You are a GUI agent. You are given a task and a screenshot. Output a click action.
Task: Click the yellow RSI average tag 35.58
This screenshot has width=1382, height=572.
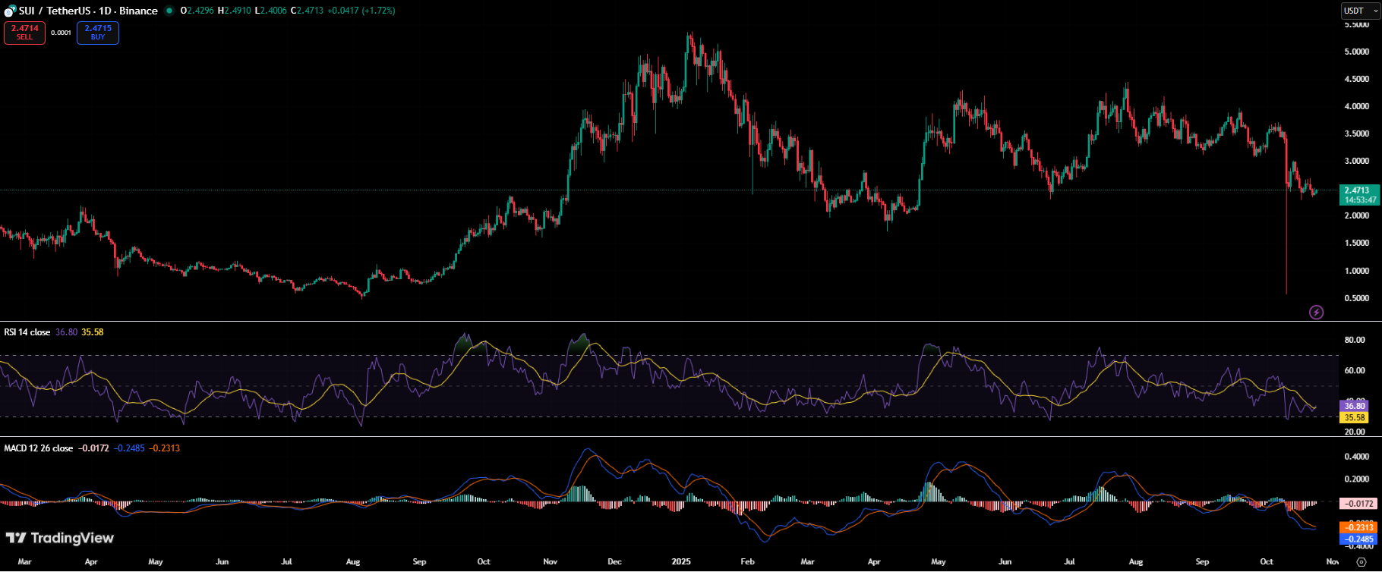click(1355, 417)
